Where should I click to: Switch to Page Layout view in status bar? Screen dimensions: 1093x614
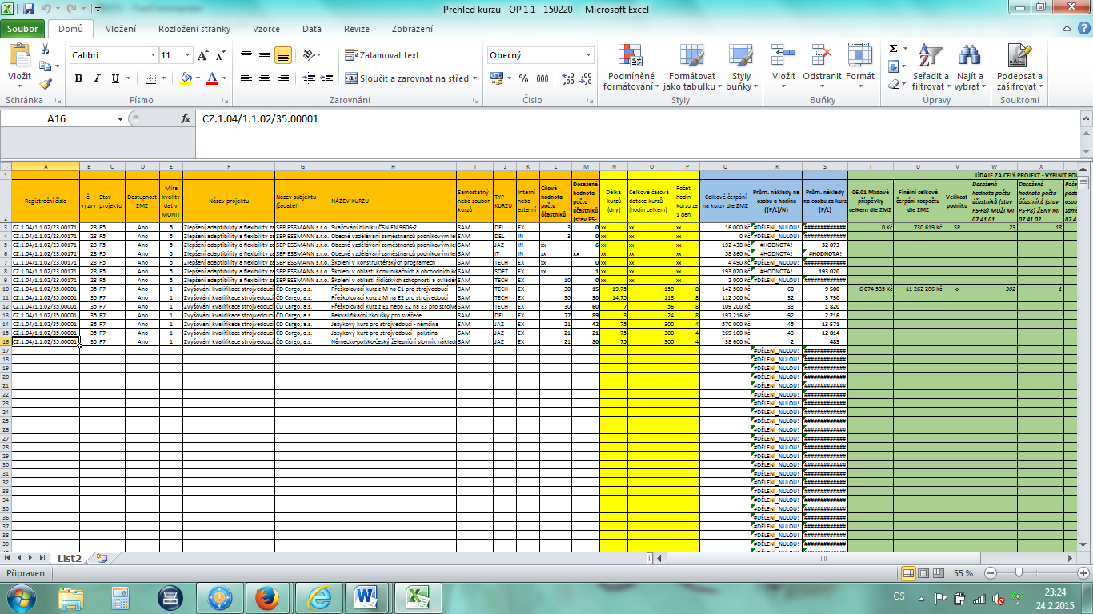pyautogui.click(x=923, y=573)
